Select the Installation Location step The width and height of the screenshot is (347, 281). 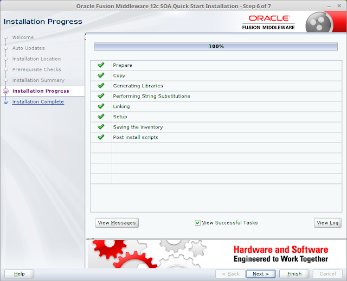pos(36,59)
